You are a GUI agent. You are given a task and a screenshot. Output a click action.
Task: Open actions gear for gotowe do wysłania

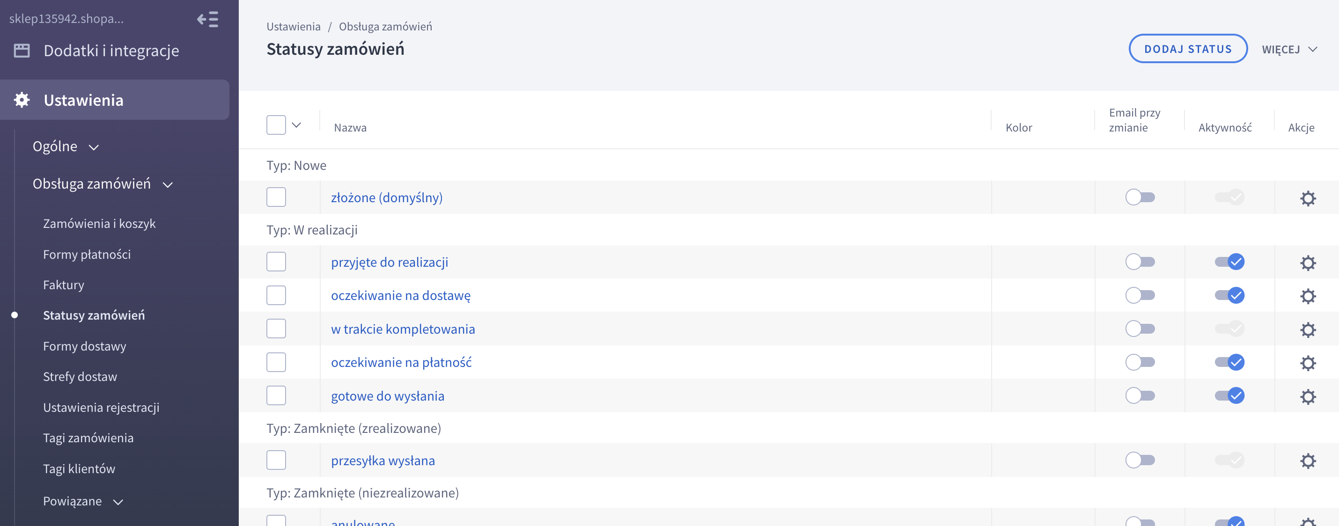(1307, 396)
